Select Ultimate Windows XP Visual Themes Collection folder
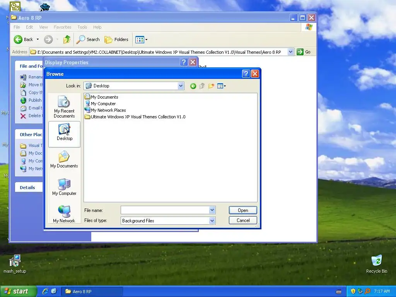The image size is (396, 297). click(135, 117)
